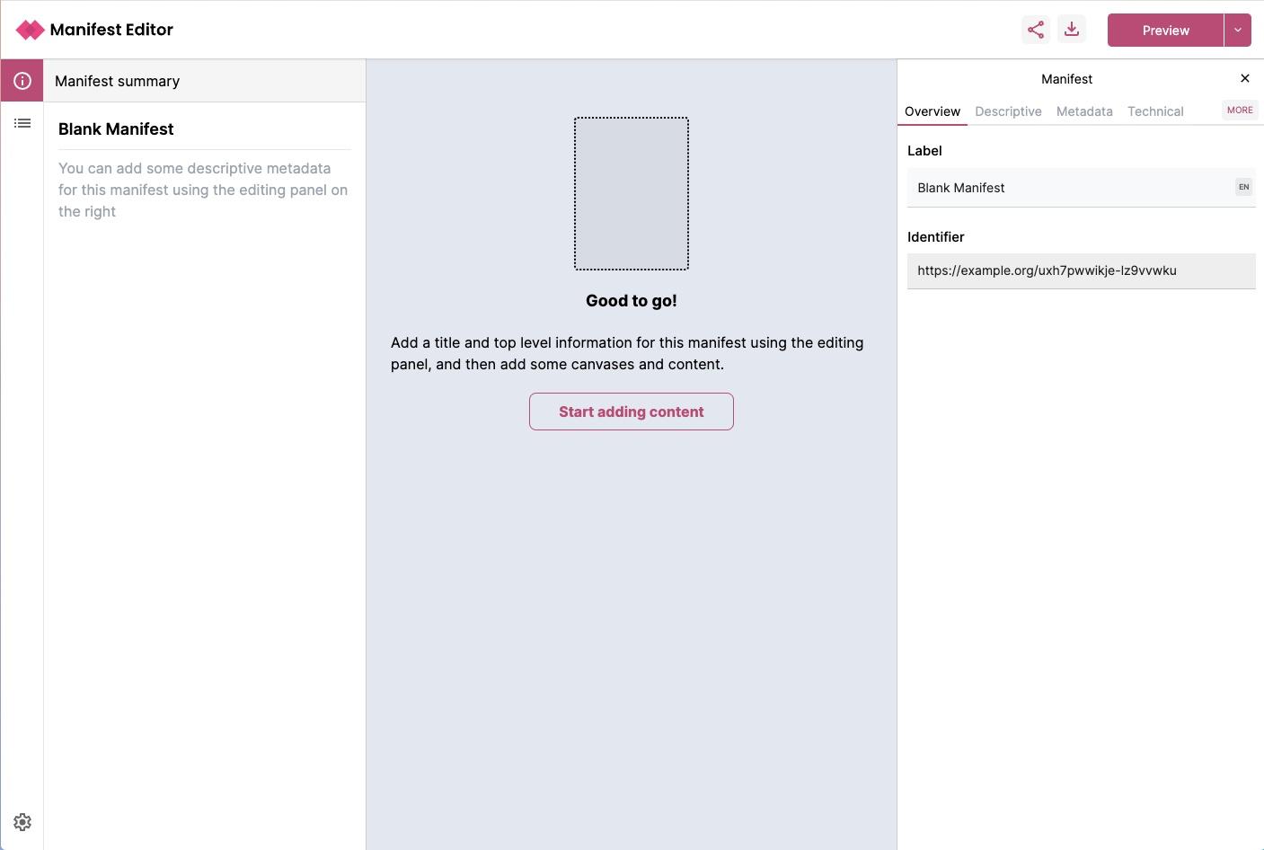The height and width of the screenshot is (850, 1264).
Task: Open the Technical tab
Action: pos(1155,111)
